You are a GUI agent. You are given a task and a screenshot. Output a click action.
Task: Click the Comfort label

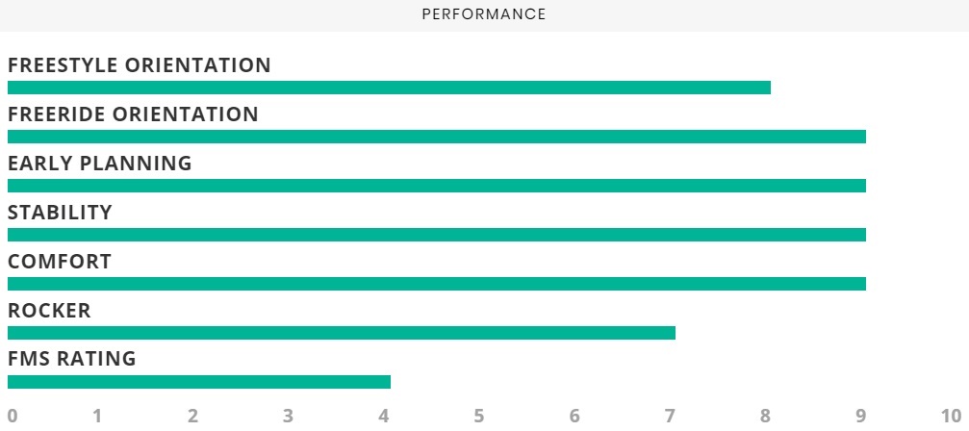click(60, 261)
